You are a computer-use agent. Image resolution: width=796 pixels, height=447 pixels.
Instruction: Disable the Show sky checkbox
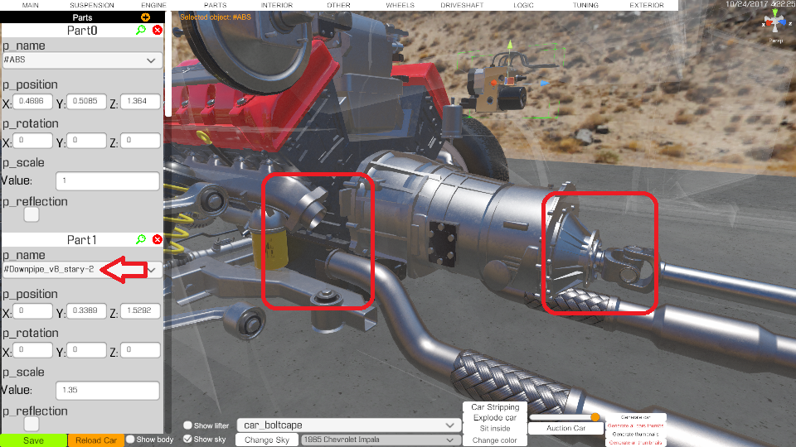(x=187, y=439)
